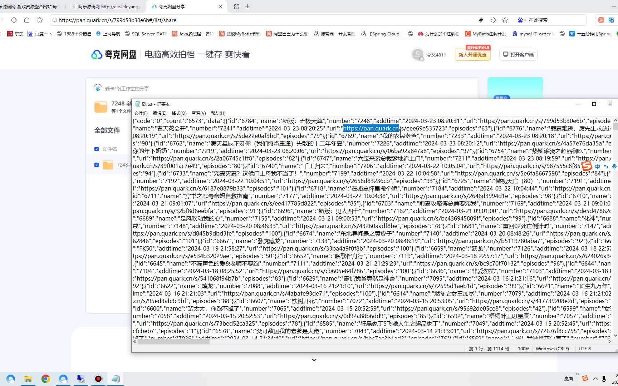Click the UTF-8 encoding status entry
The height and width of the screenshot is (386, 618).
(585, 348)
